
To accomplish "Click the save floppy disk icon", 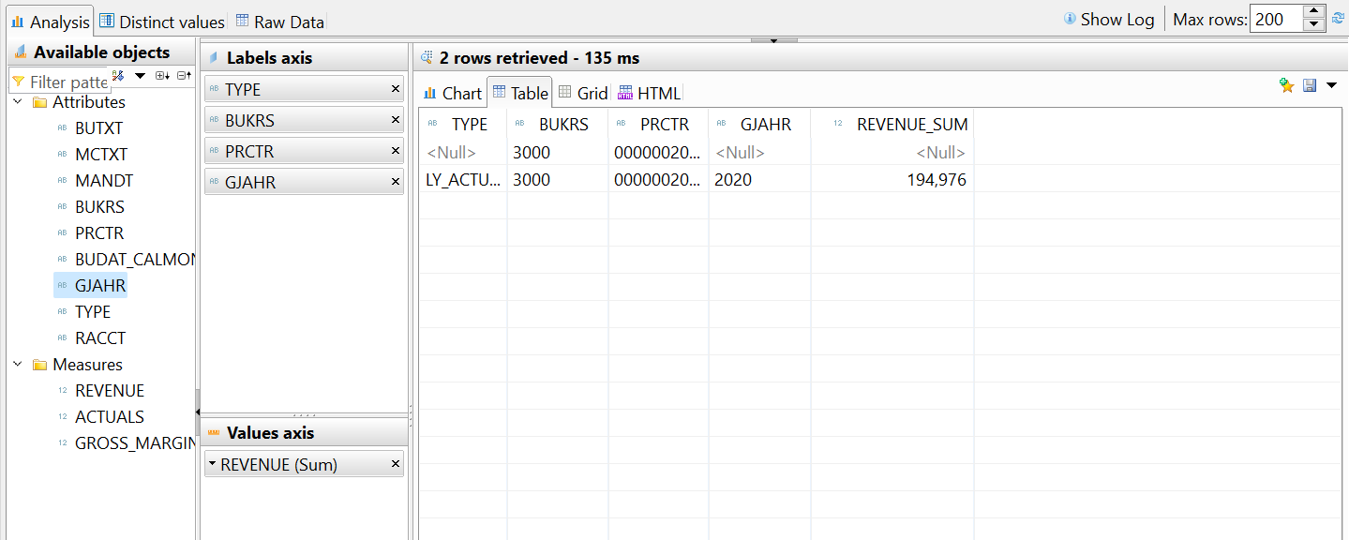I will coord(1310,86).
